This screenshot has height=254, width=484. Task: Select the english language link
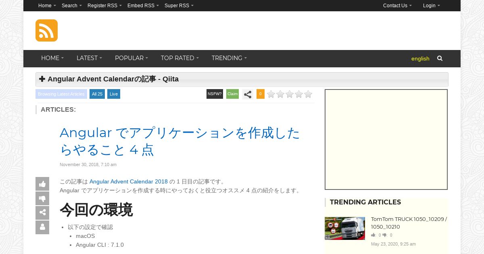pos(420,58)
